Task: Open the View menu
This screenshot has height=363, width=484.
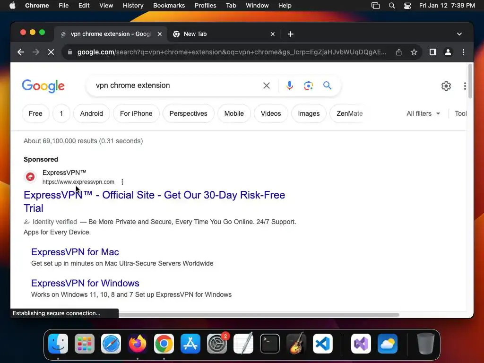Action: [x=106, y=6]
